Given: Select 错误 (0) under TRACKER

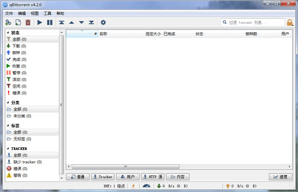Looking at the screenshot, I should pos(32,169).
